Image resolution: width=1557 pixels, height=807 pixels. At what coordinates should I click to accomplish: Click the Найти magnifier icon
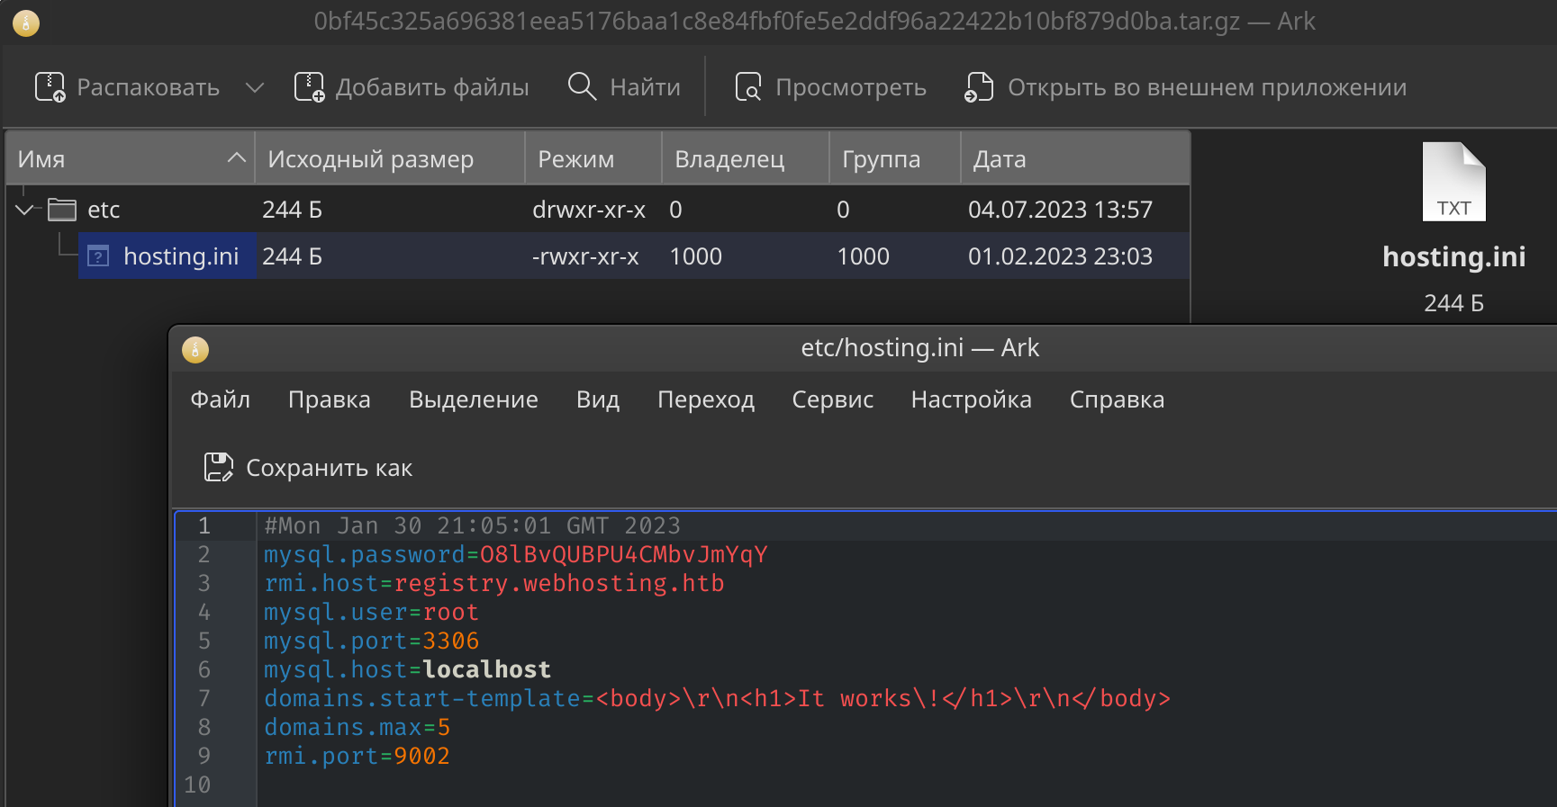click(x=583, y=86)
